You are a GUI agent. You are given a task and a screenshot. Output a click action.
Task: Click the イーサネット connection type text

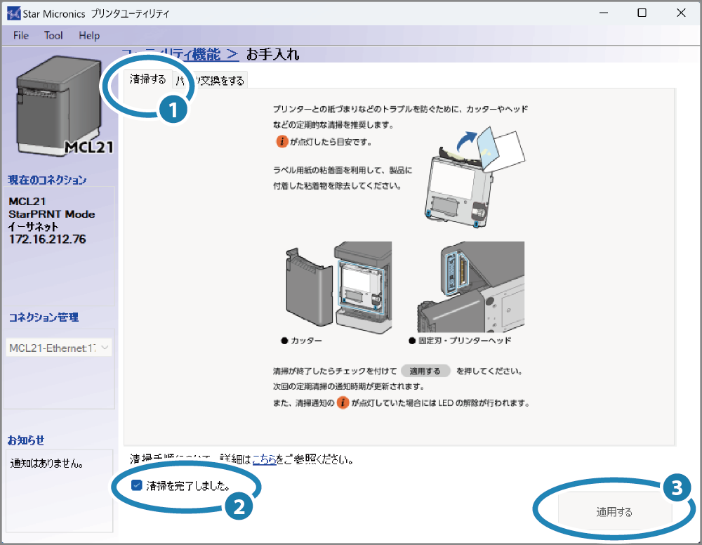(34, 227)
